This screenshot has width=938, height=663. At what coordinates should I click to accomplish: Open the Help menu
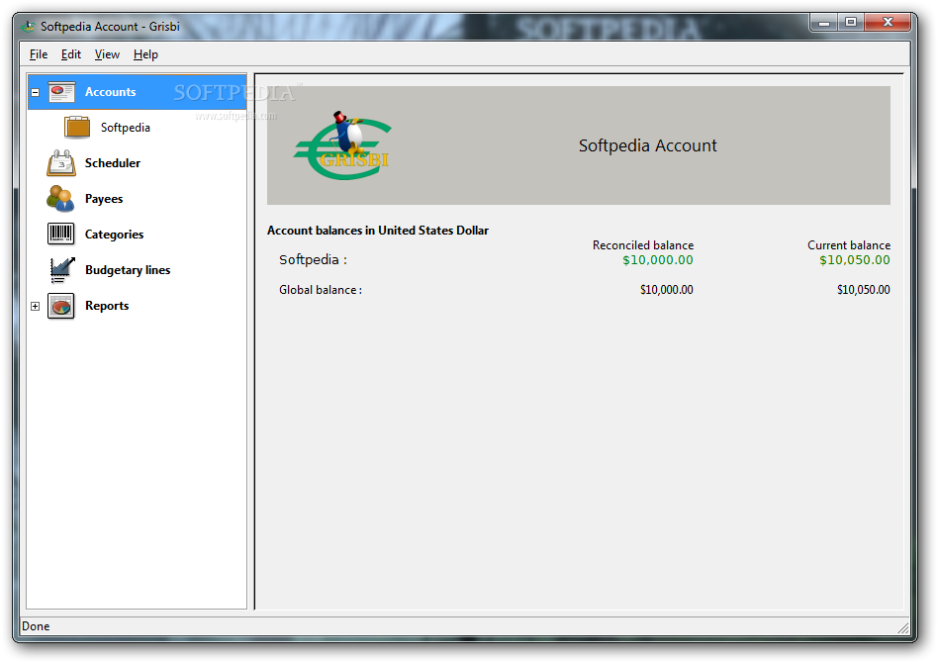pyautogui.click(x=145, y=54)
